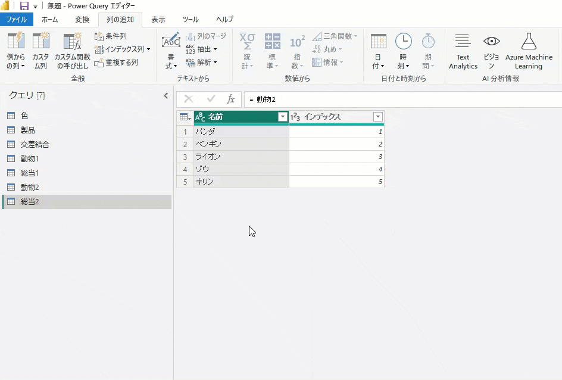Screen dimensions: 562x380
Task: Open filter dropdown for インデックス column
Action: click(x=378, y=117)
